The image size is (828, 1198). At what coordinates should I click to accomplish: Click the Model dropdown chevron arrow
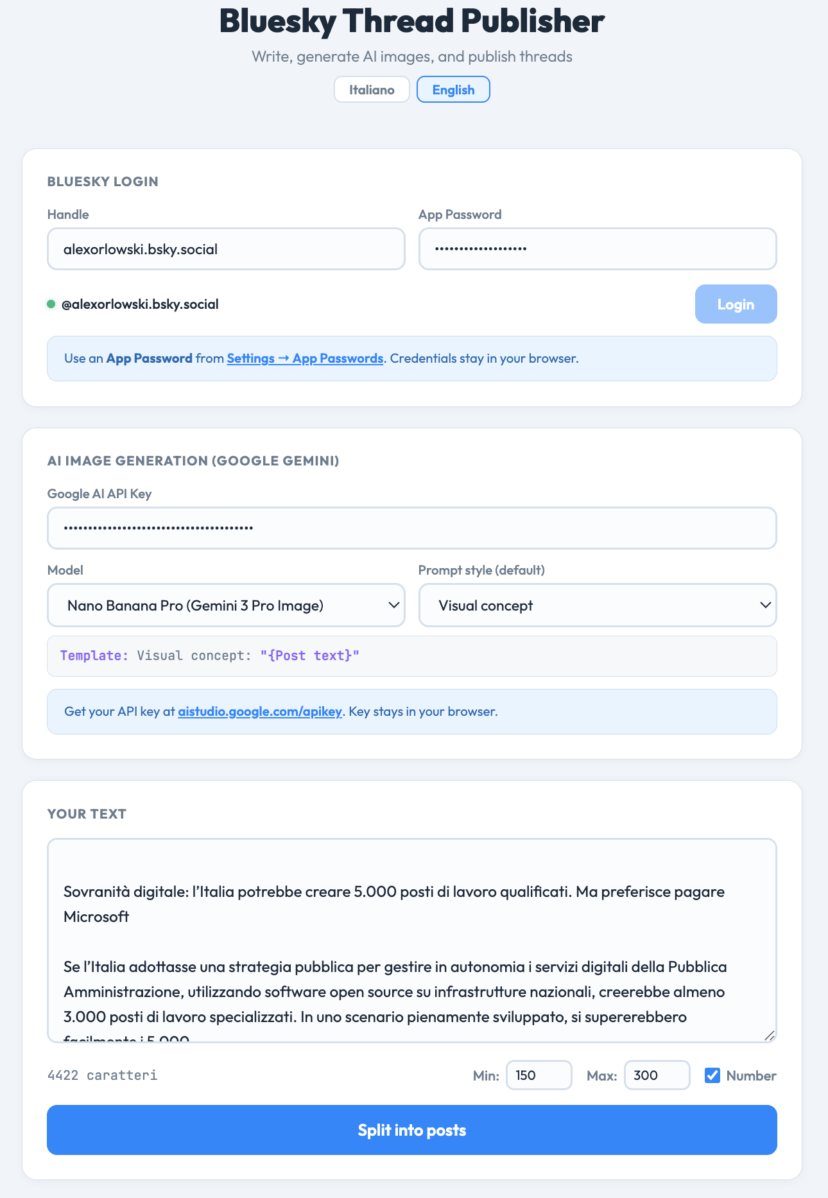click(394, 605)
